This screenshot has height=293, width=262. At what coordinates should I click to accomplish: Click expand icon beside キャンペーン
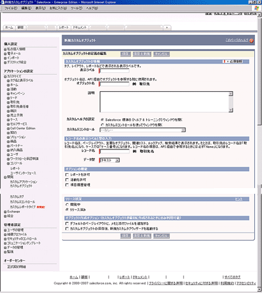click(x=9, y=94)
